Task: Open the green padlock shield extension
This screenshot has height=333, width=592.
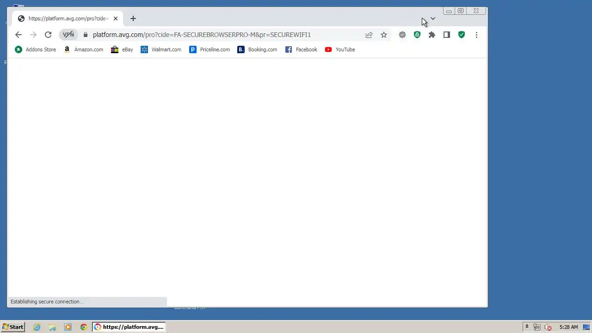Action: tap(417, 35)
